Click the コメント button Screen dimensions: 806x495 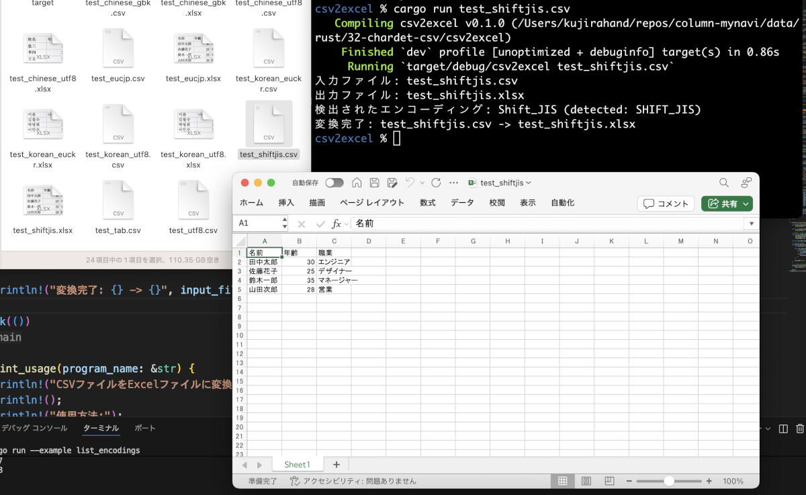coord(666,204)
